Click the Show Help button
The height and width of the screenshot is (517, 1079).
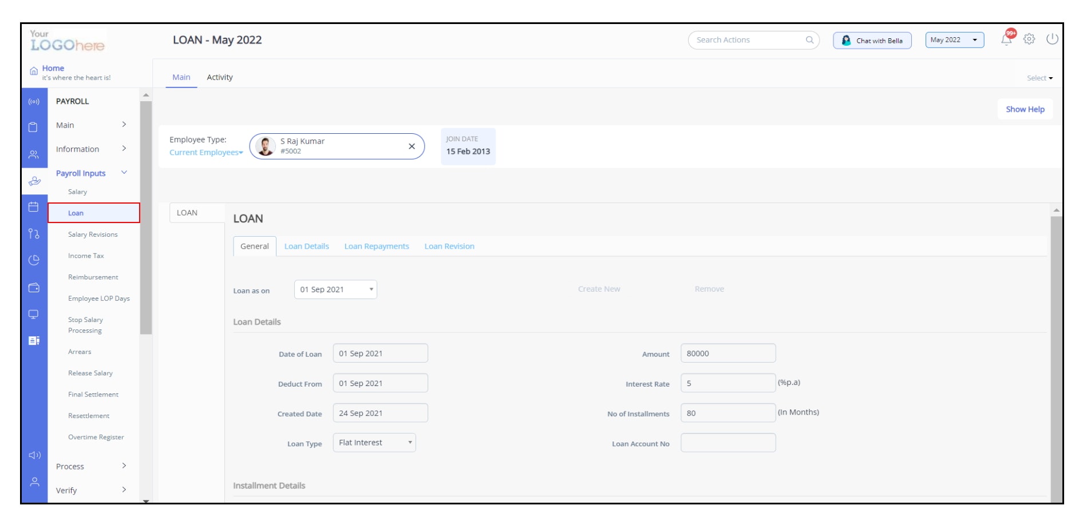point(1025,109)
